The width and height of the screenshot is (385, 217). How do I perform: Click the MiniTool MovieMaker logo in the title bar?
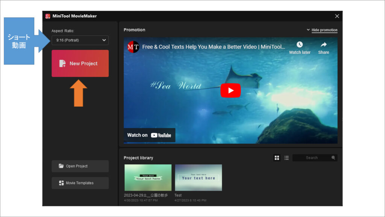pos(47,16)
